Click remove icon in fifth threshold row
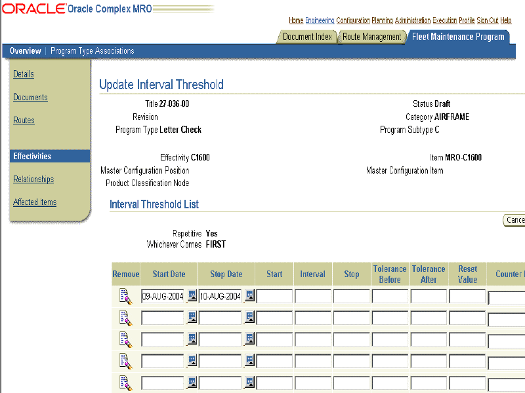The image size is (525, 393). pos(125,383)
